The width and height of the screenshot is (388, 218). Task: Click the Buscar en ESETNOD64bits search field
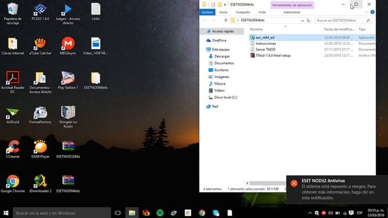click(x=344, y=21)
